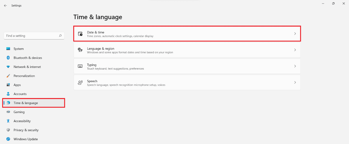Expand Date & time via its chevron

(295, 34)
